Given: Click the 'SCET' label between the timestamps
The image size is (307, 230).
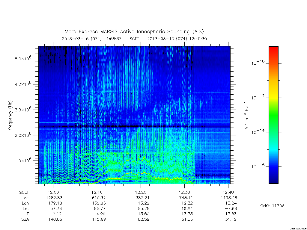Looking at the screenshot, I should 134,39.
